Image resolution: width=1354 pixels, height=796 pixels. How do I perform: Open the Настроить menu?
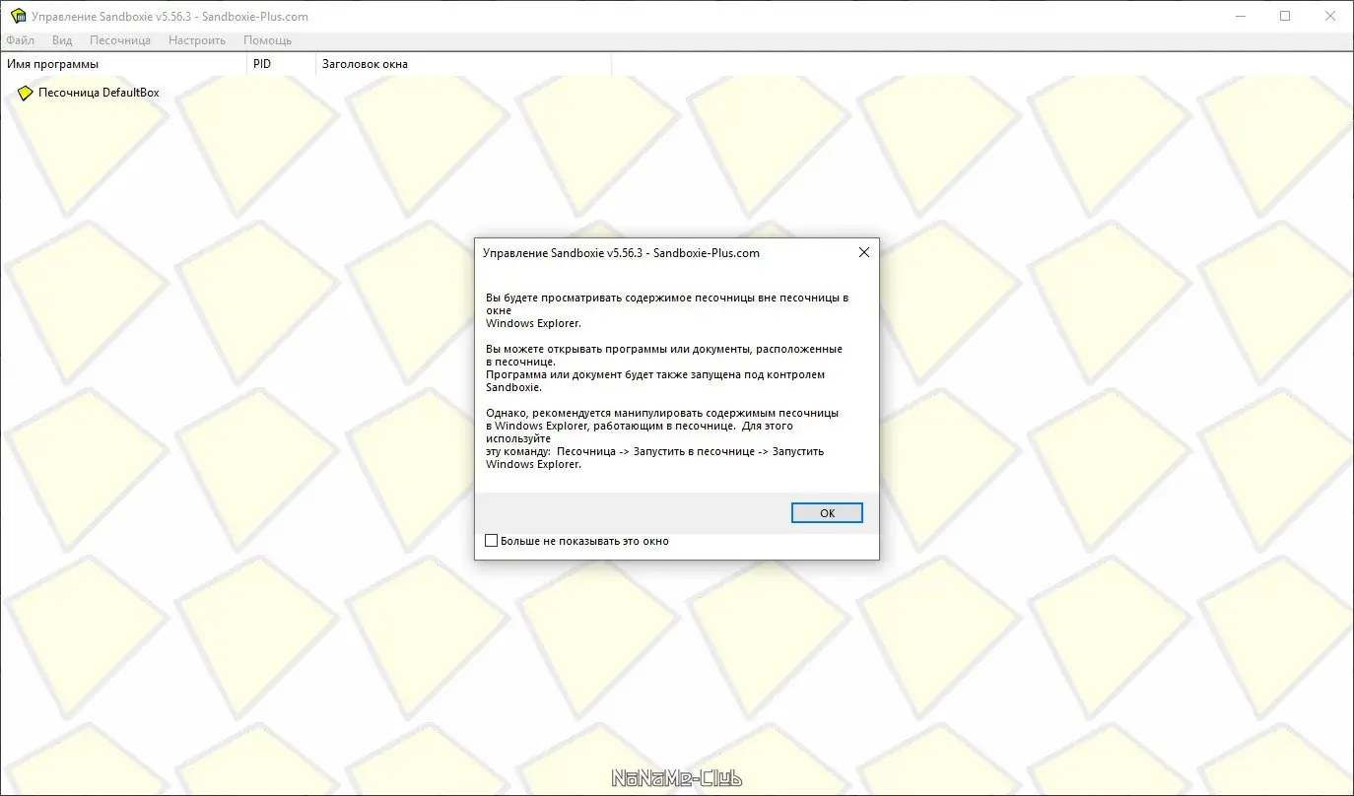(x=197, y=40)
